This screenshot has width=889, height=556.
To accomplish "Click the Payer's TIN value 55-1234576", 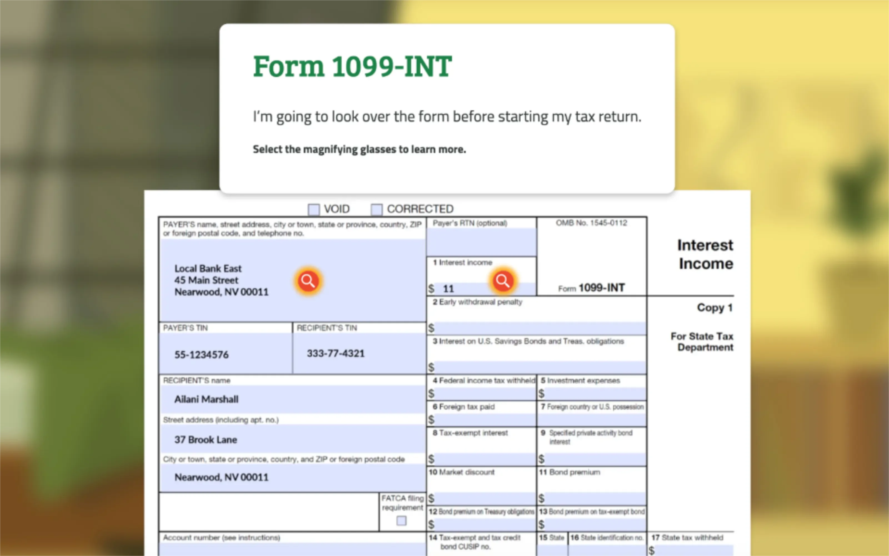I will [201, 354].
